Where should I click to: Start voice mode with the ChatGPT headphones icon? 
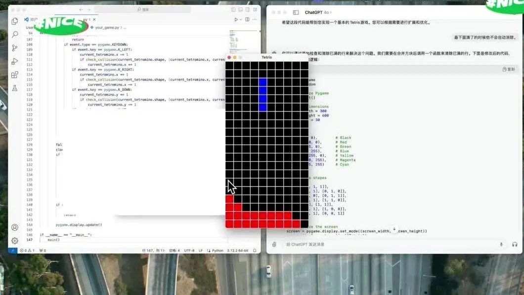click(515, 245)
